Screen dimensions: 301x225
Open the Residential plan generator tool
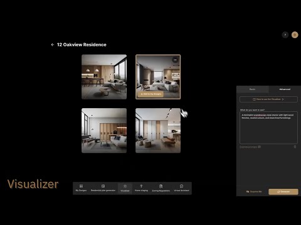click(103, 188)
